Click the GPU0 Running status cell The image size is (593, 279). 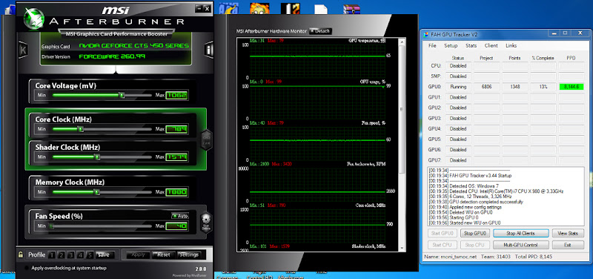tap(458, 87)
